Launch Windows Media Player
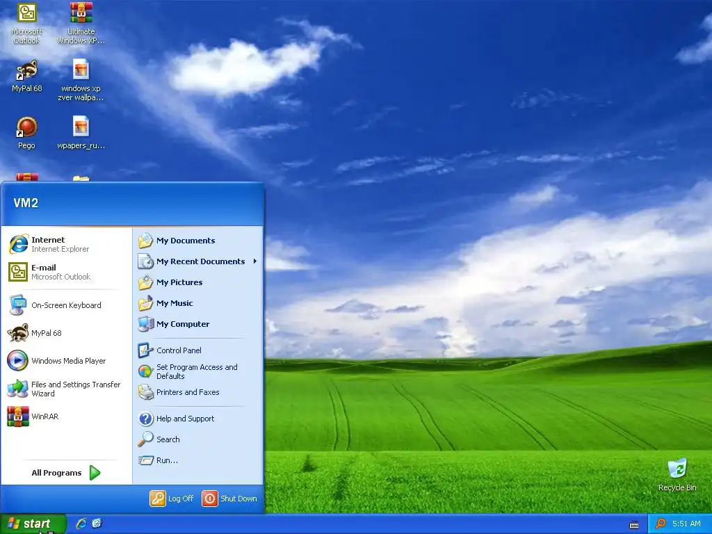The image size is (712, 534). (x=66, y=361)
